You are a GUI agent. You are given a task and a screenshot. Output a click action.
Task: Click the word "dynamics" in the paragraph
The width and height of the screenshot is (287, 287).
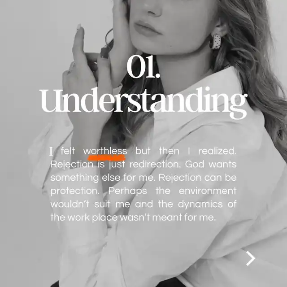click(200, 204)
